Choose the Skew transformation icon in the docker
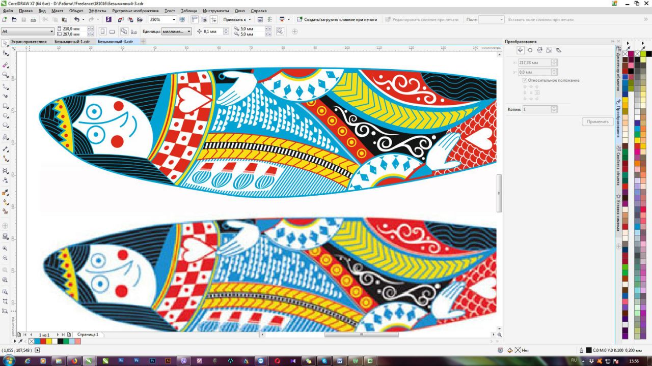Viewport: 652px width, 366px height. (x=559, y=50)
